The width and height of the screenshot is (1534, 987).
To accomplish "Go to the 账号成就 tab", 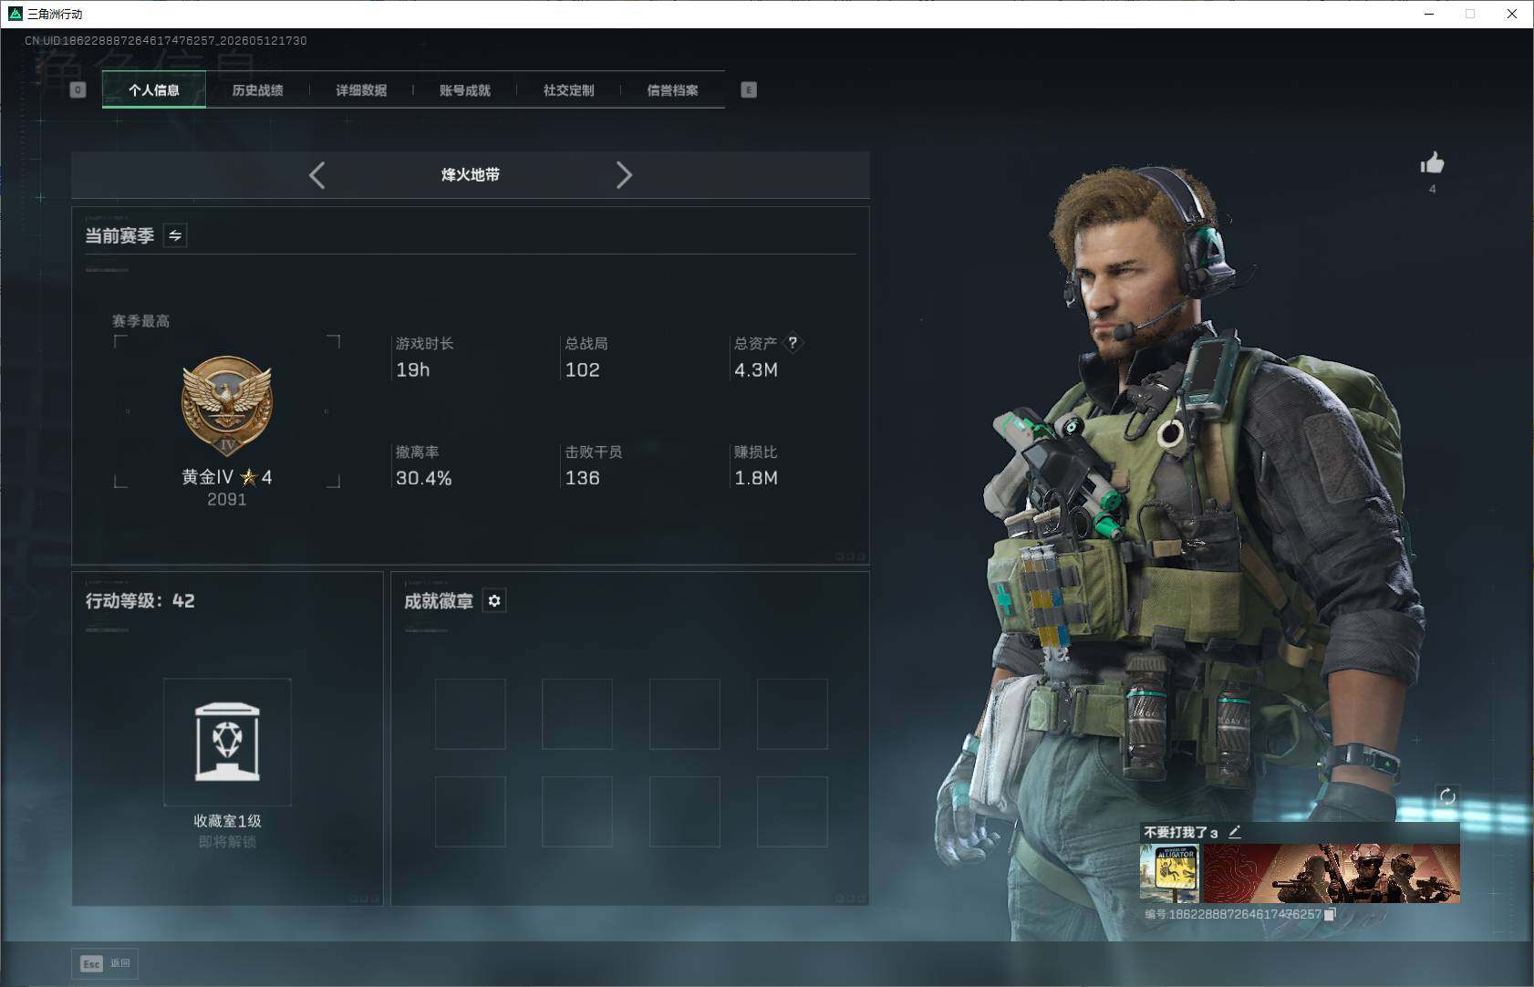I will point(465,90).
